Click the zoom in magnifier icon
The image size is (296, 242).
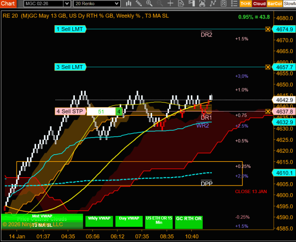149,4
